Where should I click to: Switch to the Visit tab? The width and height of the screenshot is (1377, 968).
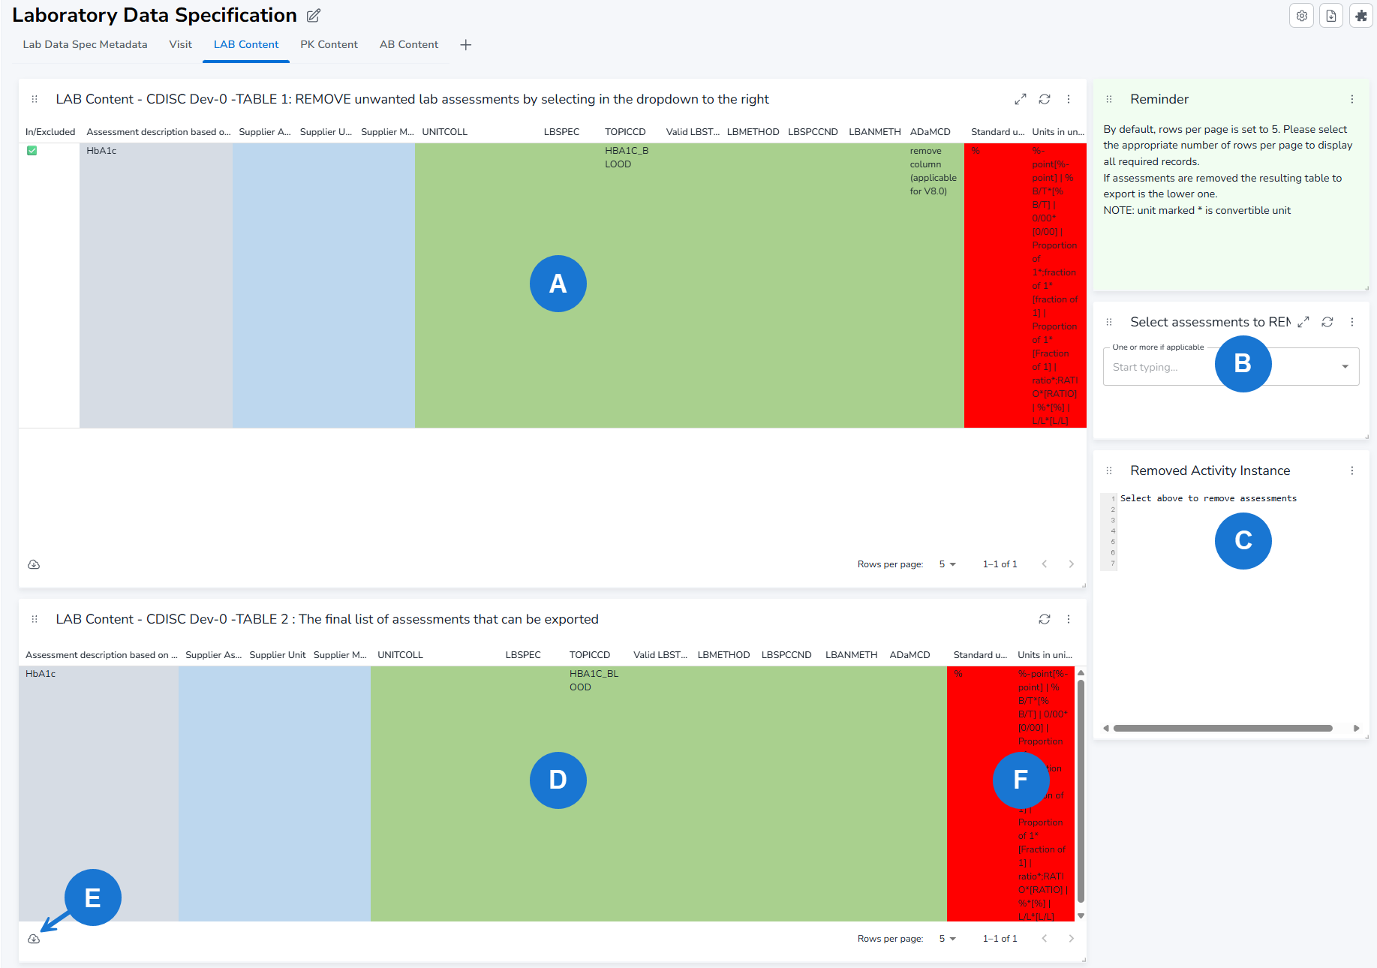(180, 45)
